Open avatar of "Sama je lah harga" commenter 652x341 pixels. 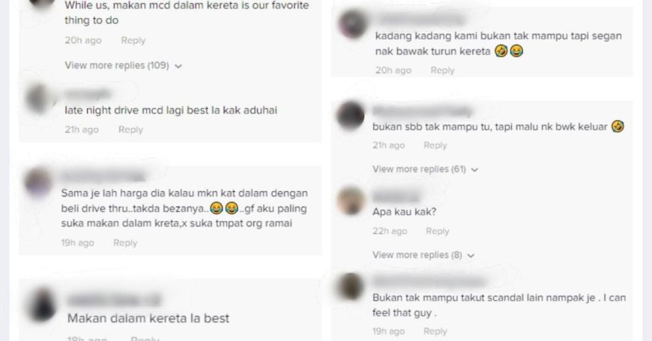click(38, 182)
